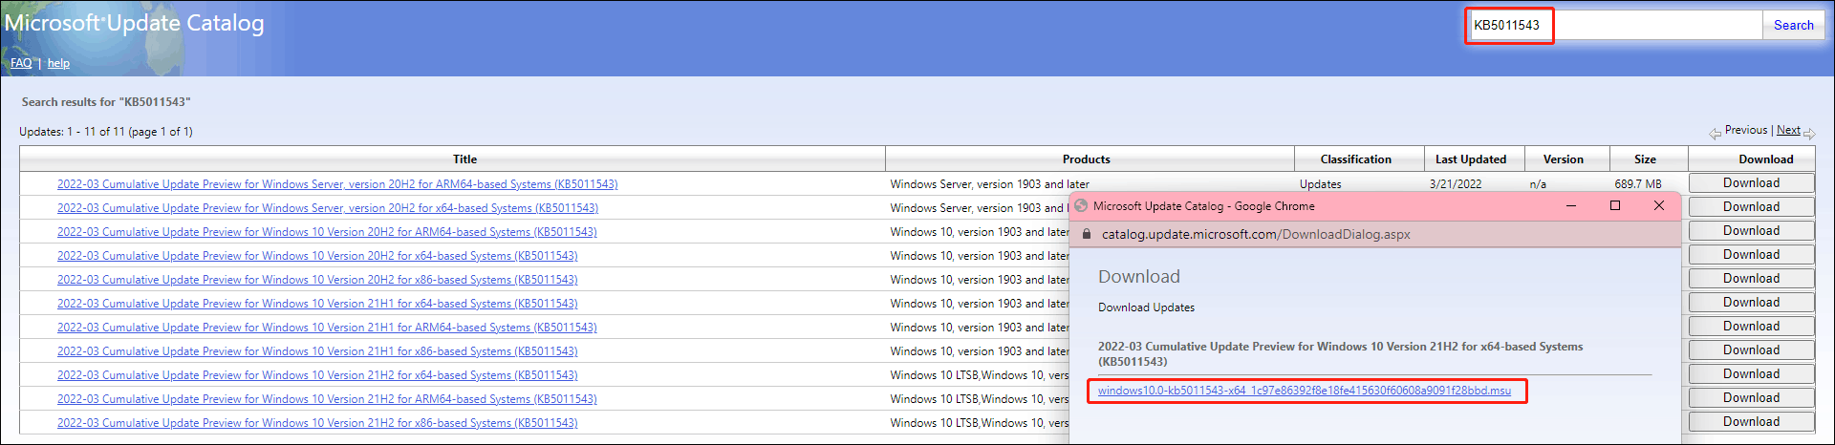Download the Windows 10 21H2 x64 update

[1751, 374]
